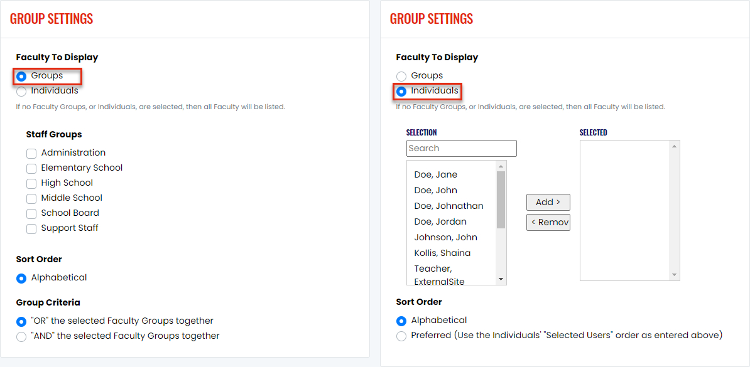Click the selection list scroll down arrow
This screenshot has width=750, height=367.
point(501,279)
